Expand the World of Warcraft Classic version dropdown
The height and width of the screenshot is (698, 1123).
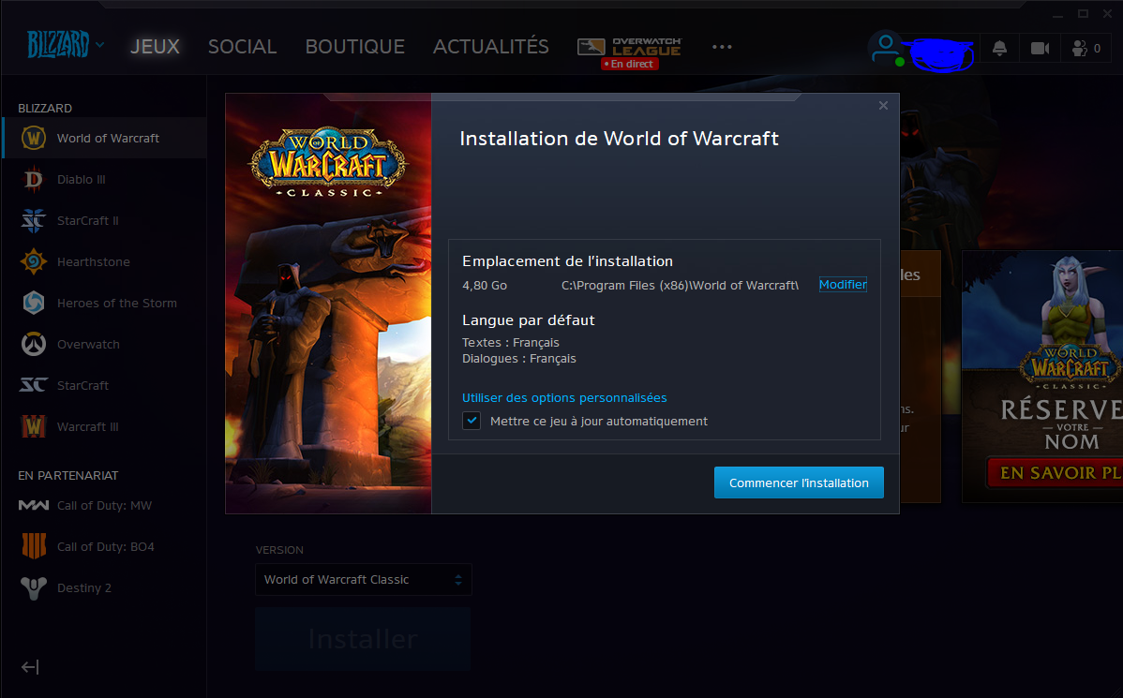(x=363, y=580)
